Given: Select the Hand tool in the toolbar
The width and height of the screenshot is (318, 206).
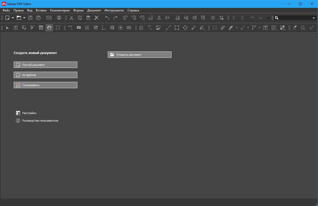Looking at the screenshot, I should coord(49,28).
